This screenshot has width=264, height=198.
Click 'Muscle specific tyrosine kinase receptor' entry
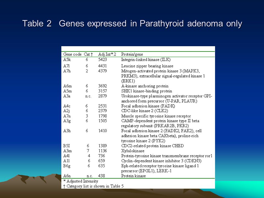click(x=156, y=116)
